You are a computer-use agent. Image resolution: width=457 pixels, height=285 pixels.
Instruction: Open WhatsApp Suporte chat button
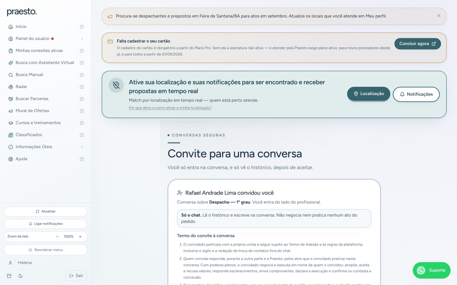point(432,270)
